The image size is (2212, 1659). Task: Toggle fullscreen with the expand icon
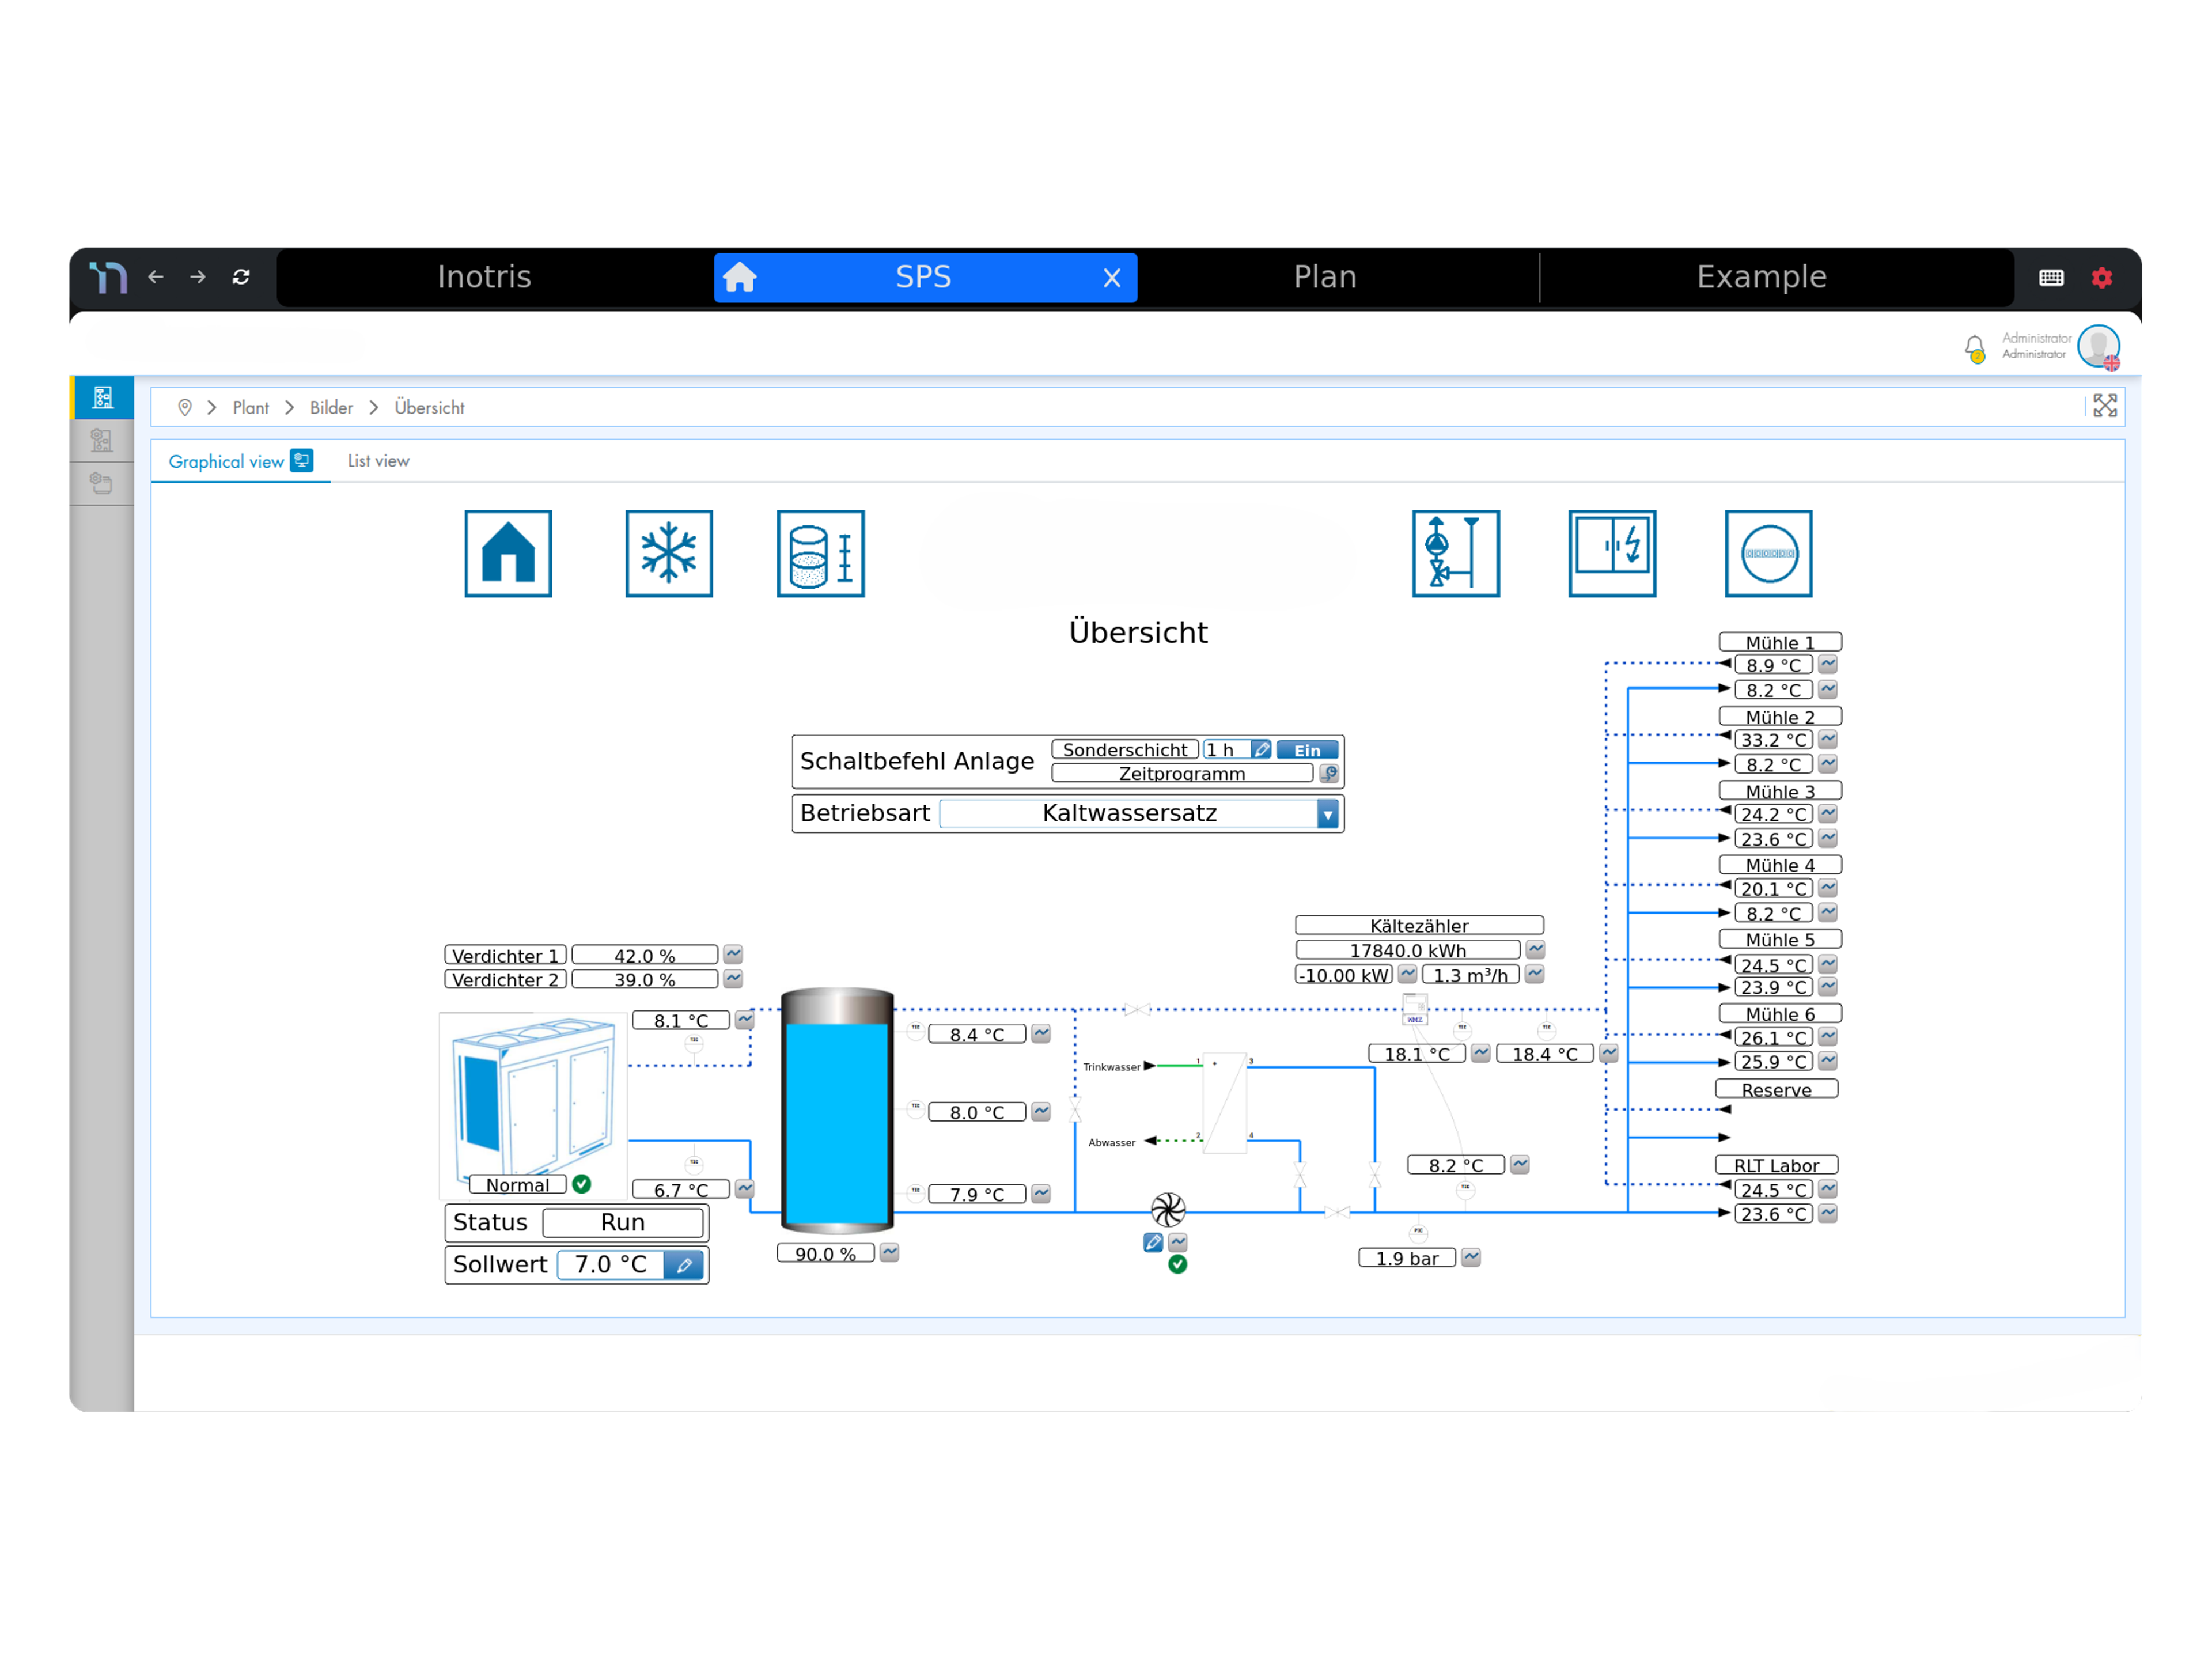2105,406
